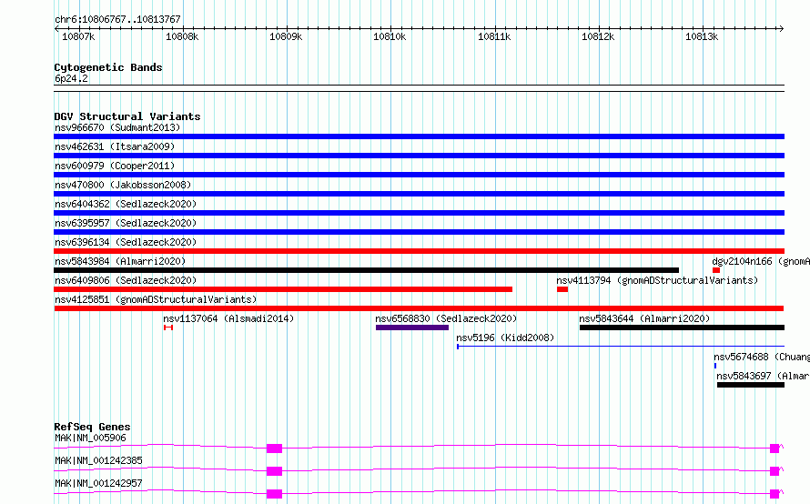Open nsv4125851 (gnomADStructuralVariants) label
This screenshot has width=810, height=504.
point(156,299)
